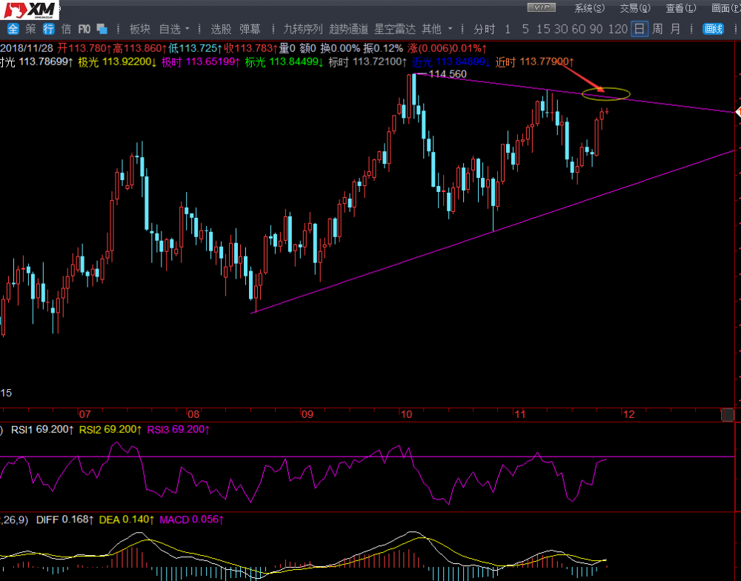Click the 收113.783 close price

[x=251, y=48]
